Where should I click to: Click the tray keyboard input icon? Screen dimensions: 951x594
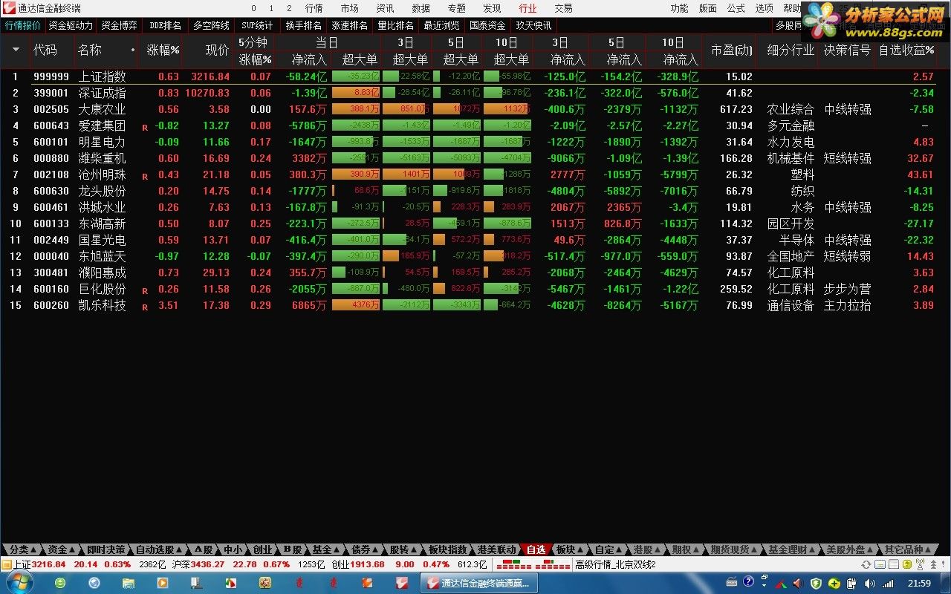732,582
